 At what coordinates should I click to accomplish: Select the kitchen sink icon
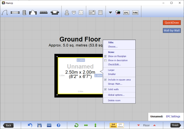coord(92,13)
